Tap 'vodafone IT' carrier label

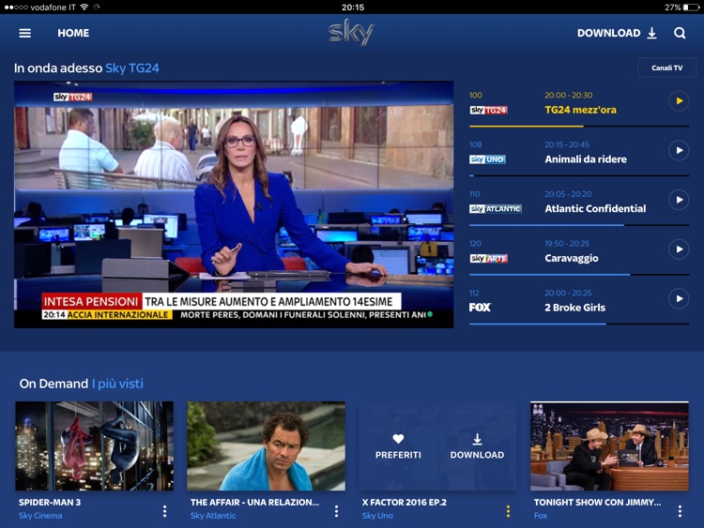[53, 8]
